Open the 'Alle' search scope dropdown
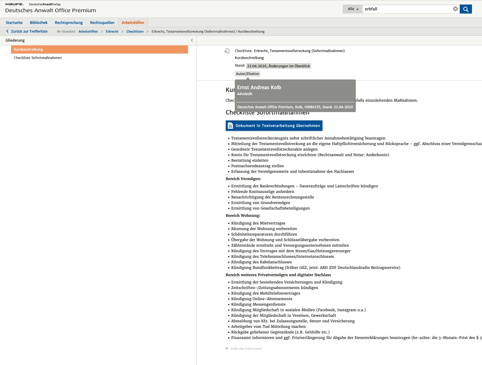The height and width of the screenshot is (365, 482). [x=353, y=9]
